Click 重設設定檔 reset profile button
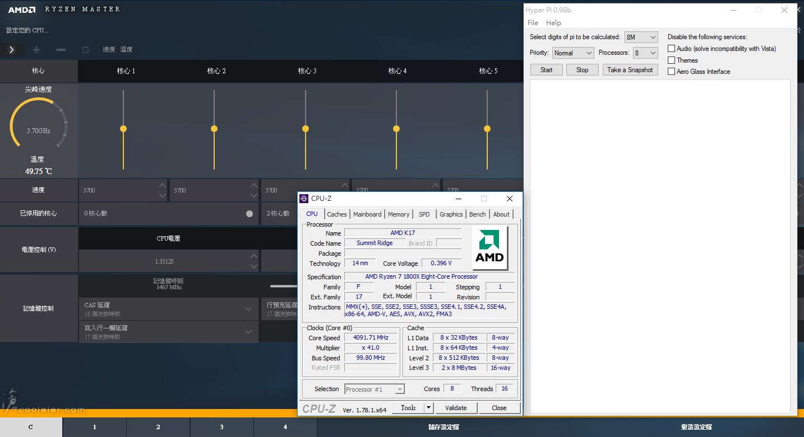This screenshot has width=804, height=437. tap(696, 427)
